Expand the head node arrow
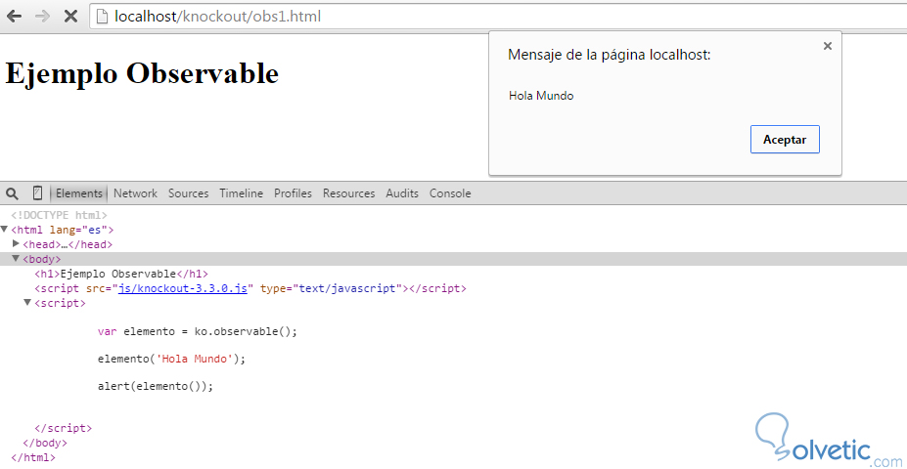The width and height of the screenshot is (907, 469). click(x=17, y=243)
